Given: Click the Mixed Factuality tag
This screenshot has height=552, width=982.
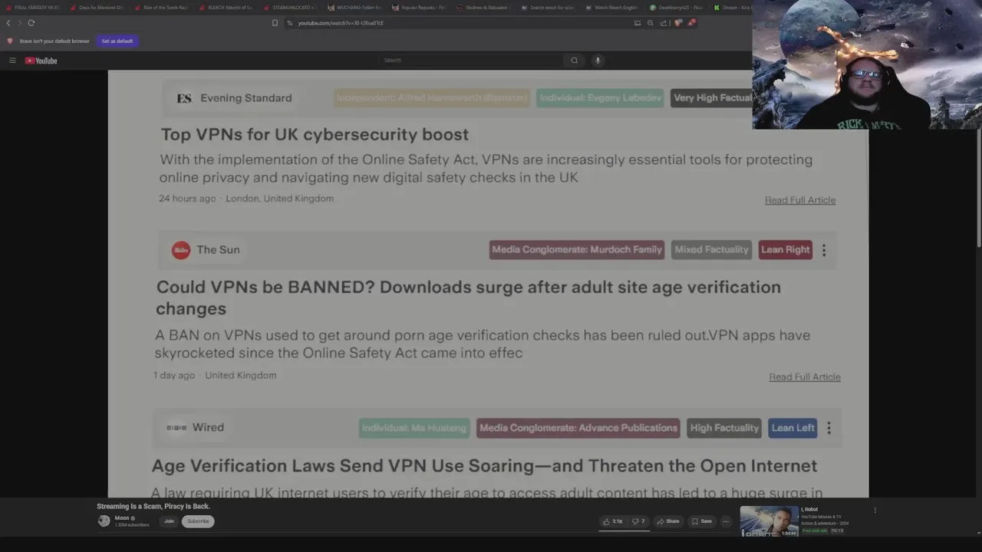Looking at the screenshot, I should pos(711,250).
